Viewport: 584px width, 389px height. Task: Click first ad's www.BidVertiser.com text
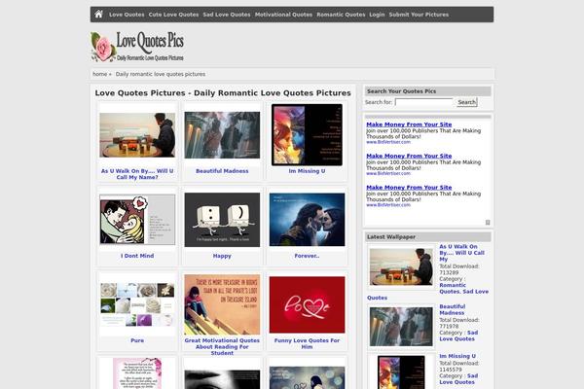tap(388, 142)
